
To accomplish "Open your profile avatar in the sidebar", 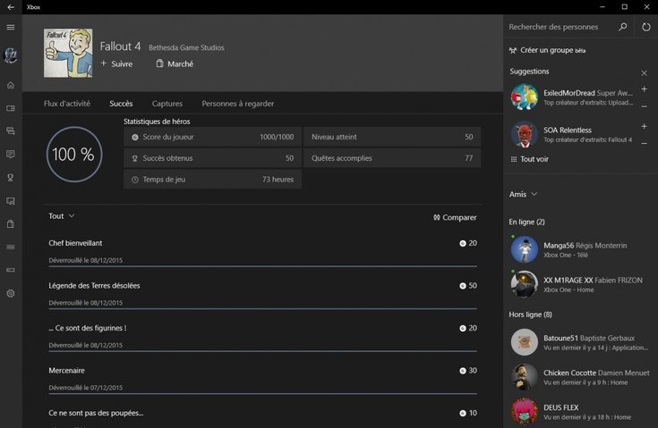I will pyautogui.click(x=11, y=55).
